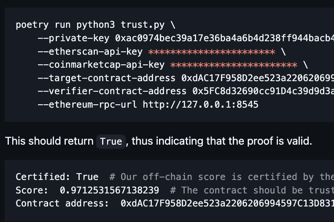Click the http://127.0.0.1:8545 RPC URL
The width and height of the screenshot is (334, 222).
(x=200, y=104)
